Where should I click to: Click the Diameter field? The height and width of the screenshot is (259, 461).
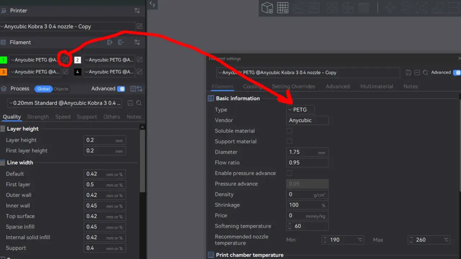(x=308, y=152)
